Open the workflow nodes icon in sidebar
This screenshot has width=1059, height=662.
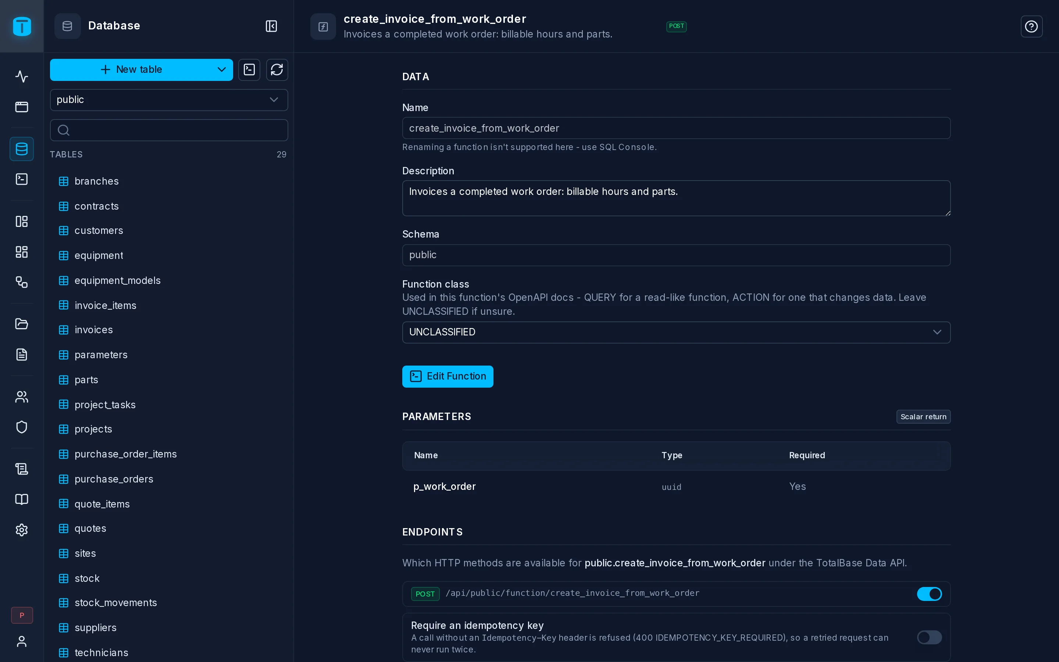point(21,282)
